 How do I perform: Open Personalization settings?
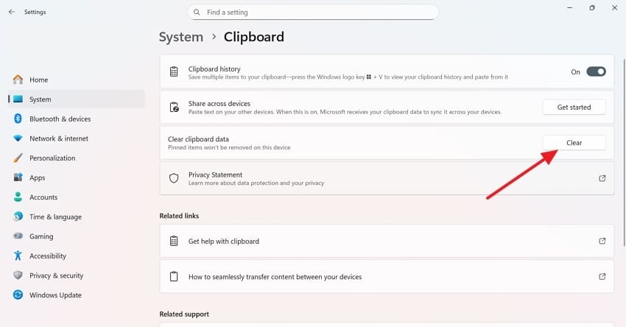point(52,158)
